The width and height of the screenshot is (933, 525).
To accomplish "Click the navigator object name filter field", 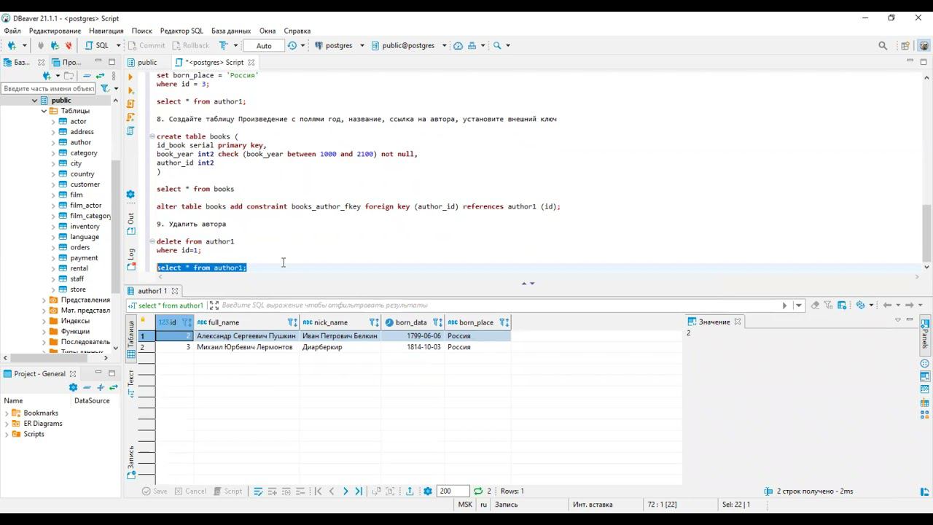I will click(x=49, y=89).
